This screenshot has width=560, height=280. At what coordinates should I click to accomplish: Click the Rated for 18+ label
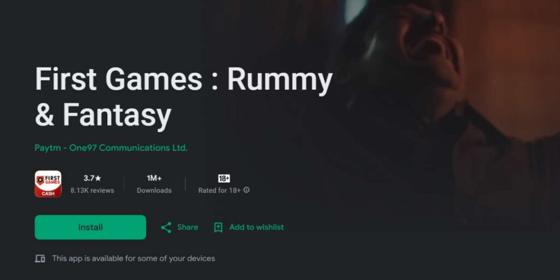pyautogui.click(x=220, y=190)
